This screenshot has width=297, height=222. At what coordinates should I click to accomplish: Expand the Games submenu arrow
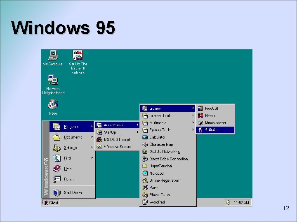pos(193,108)
